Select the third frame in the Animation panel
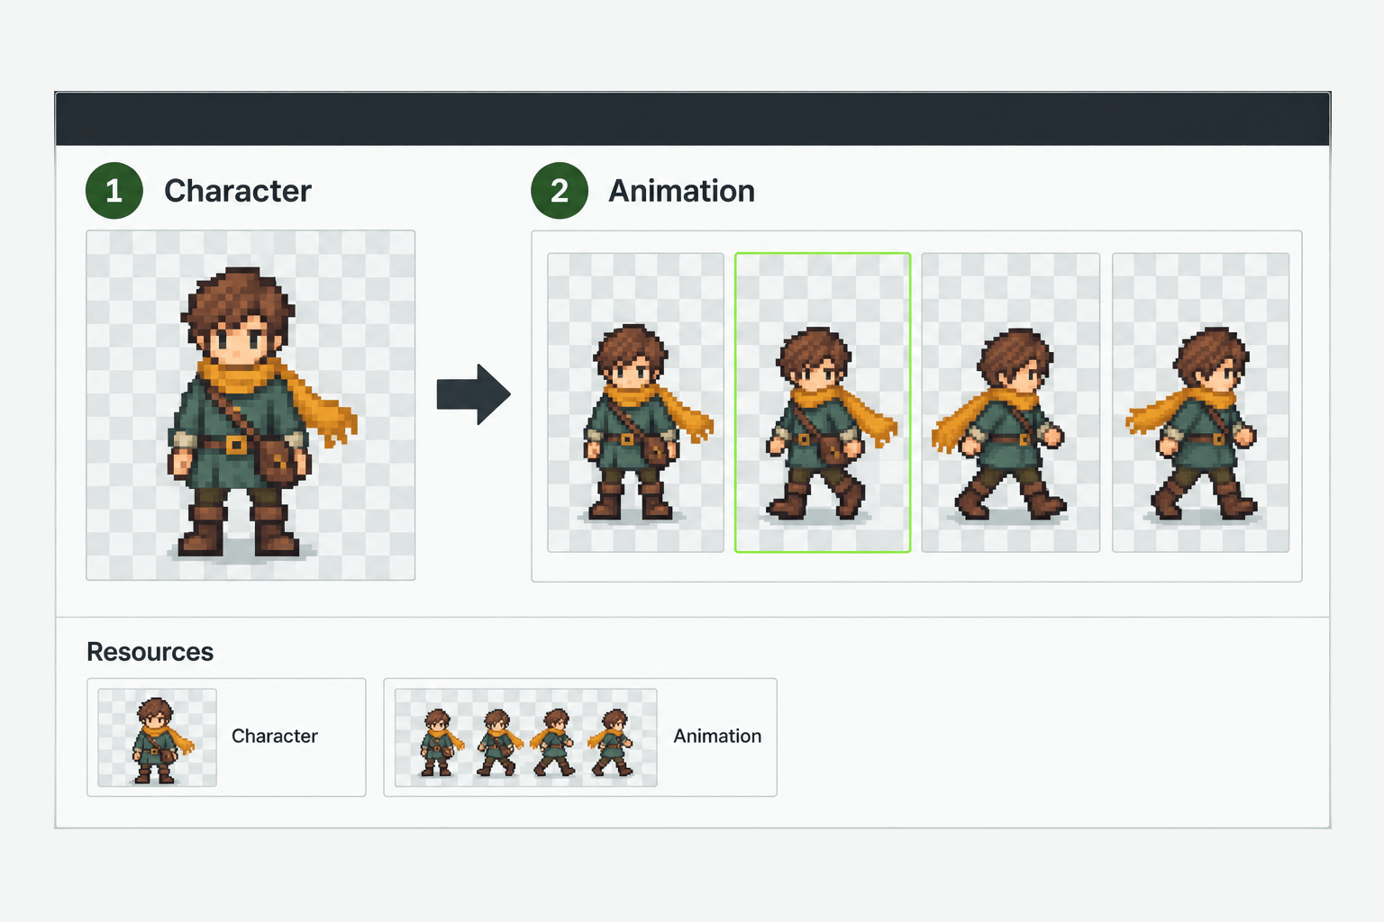Viewport: 1384px width, 922px height. (1011, 402)
